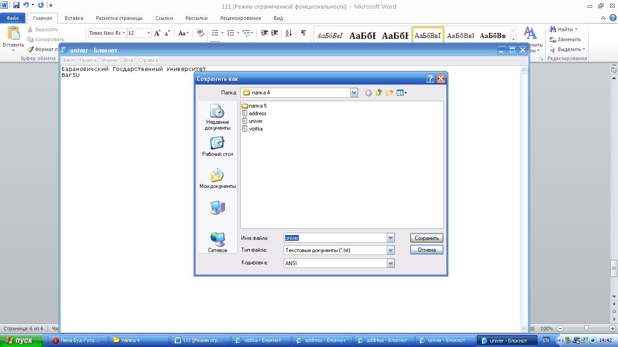Select the папка 5 folder in the list
This screenshot has width=618, height=347.
(254, 106)
